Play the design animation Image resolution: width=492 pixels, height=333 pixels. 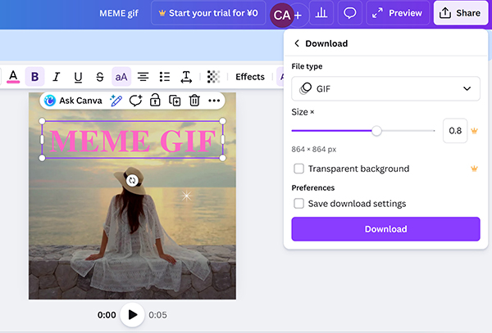pos(132,315)
